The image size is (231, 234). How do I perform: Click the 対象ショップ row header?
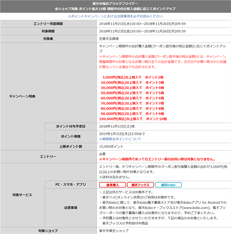(49, 231)
